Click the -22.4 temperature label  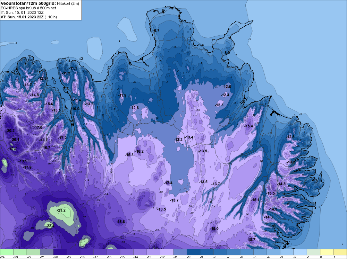click(49, 226)
